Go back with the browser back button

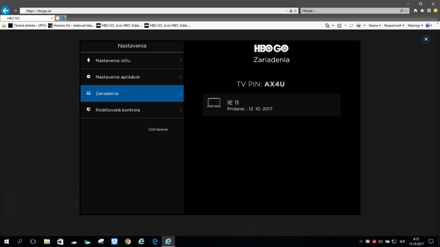point(5,11)
